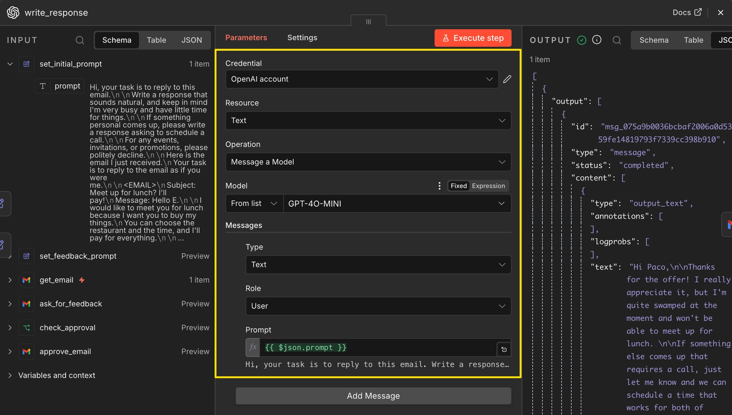Screen dimensions: 732x415
Task: Click the trigger lightning bolt on get_email
Action: 82,280
